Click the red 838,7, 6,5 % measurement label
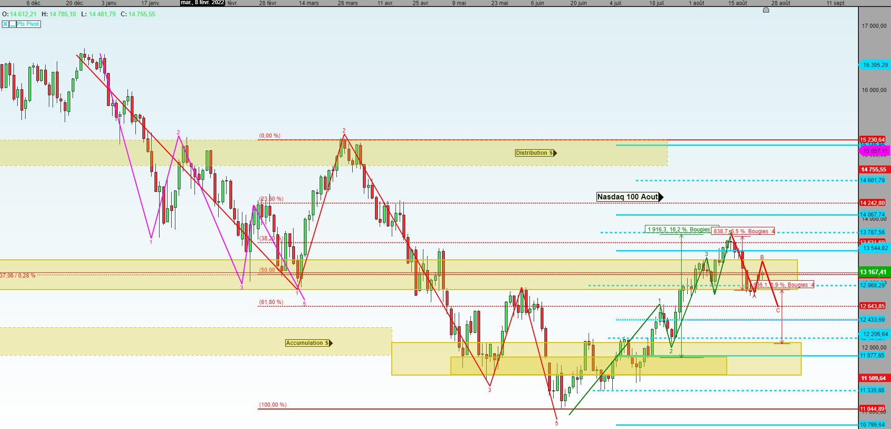The image size is (891, 429). coord(744,231)
